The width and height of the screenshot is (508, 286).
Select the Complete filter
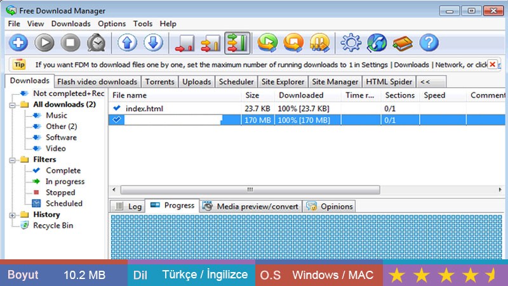pos(63,170)
